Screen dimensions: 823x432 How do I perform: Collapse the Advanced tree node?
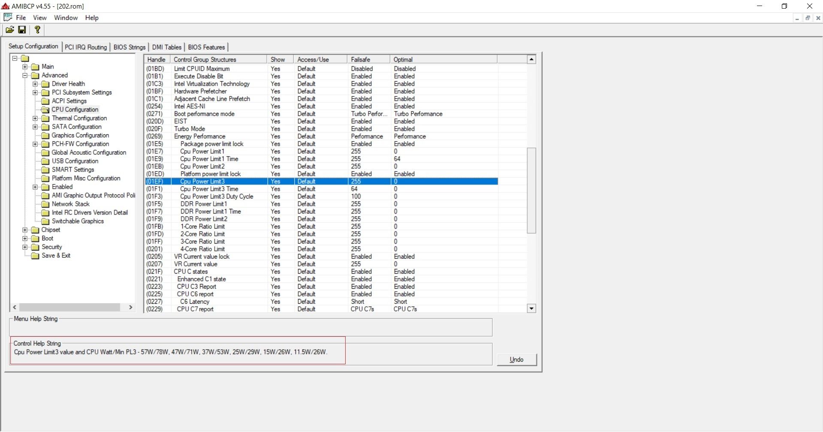(25, 75)
